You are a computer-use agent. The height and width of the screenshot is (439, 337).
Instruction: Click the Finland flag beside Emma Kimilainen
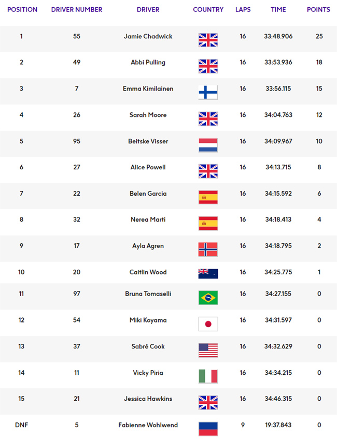pos(208,92)
